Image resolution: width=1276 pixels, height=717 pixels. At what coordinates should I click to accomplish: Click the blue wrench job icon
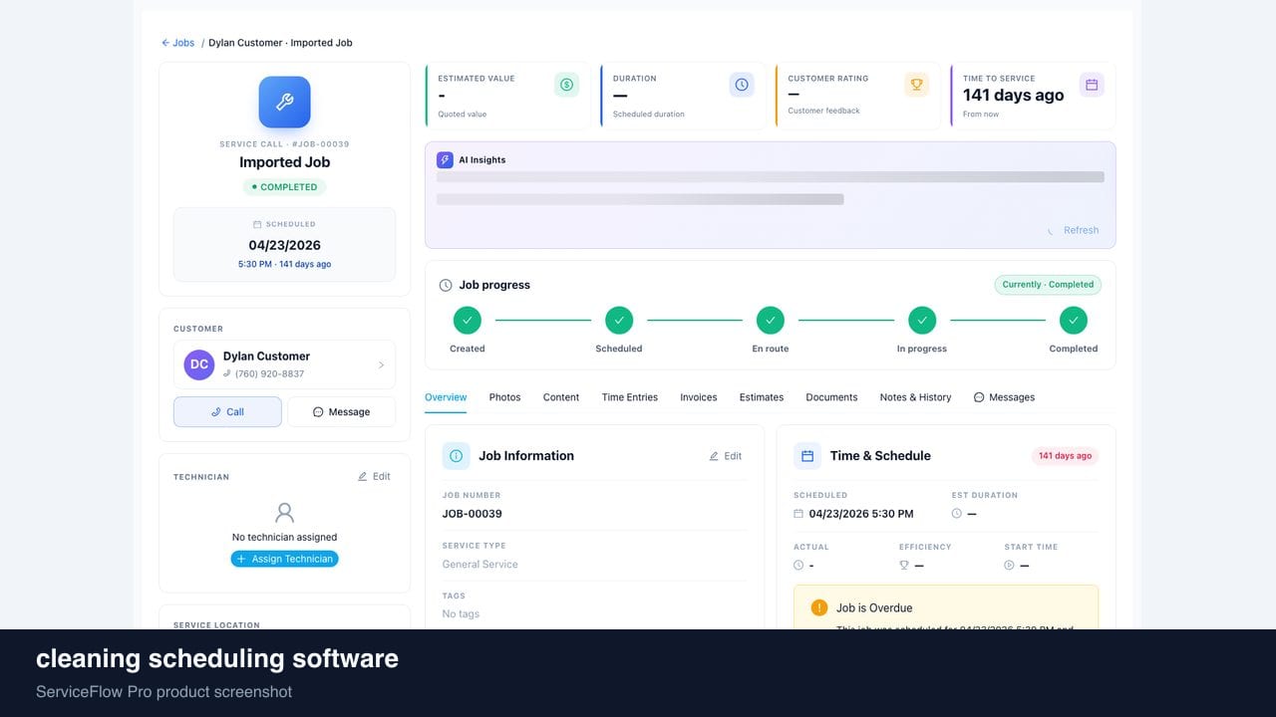coord(284,103)
